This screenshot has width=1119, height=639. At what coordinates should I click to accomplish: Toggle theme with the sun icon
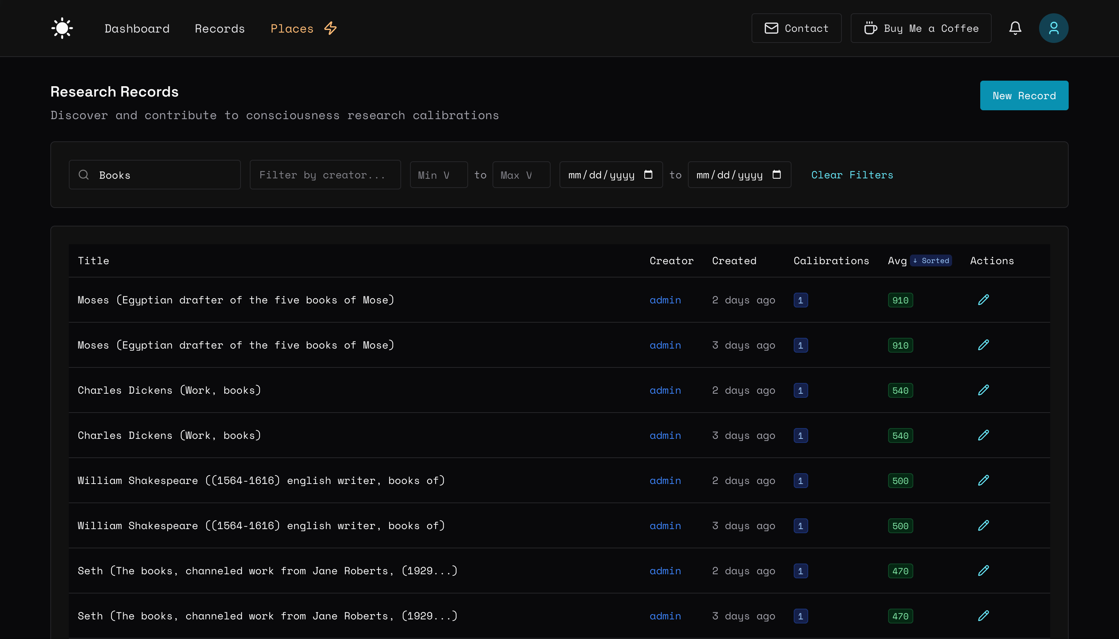point(62,28)
